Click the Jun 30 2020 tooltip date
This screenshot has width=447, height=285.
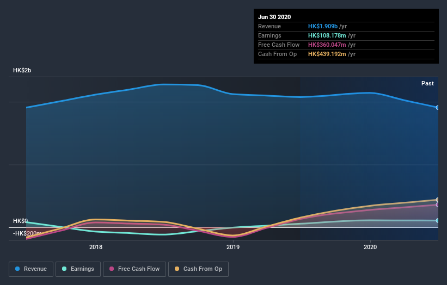pos(274,17)
